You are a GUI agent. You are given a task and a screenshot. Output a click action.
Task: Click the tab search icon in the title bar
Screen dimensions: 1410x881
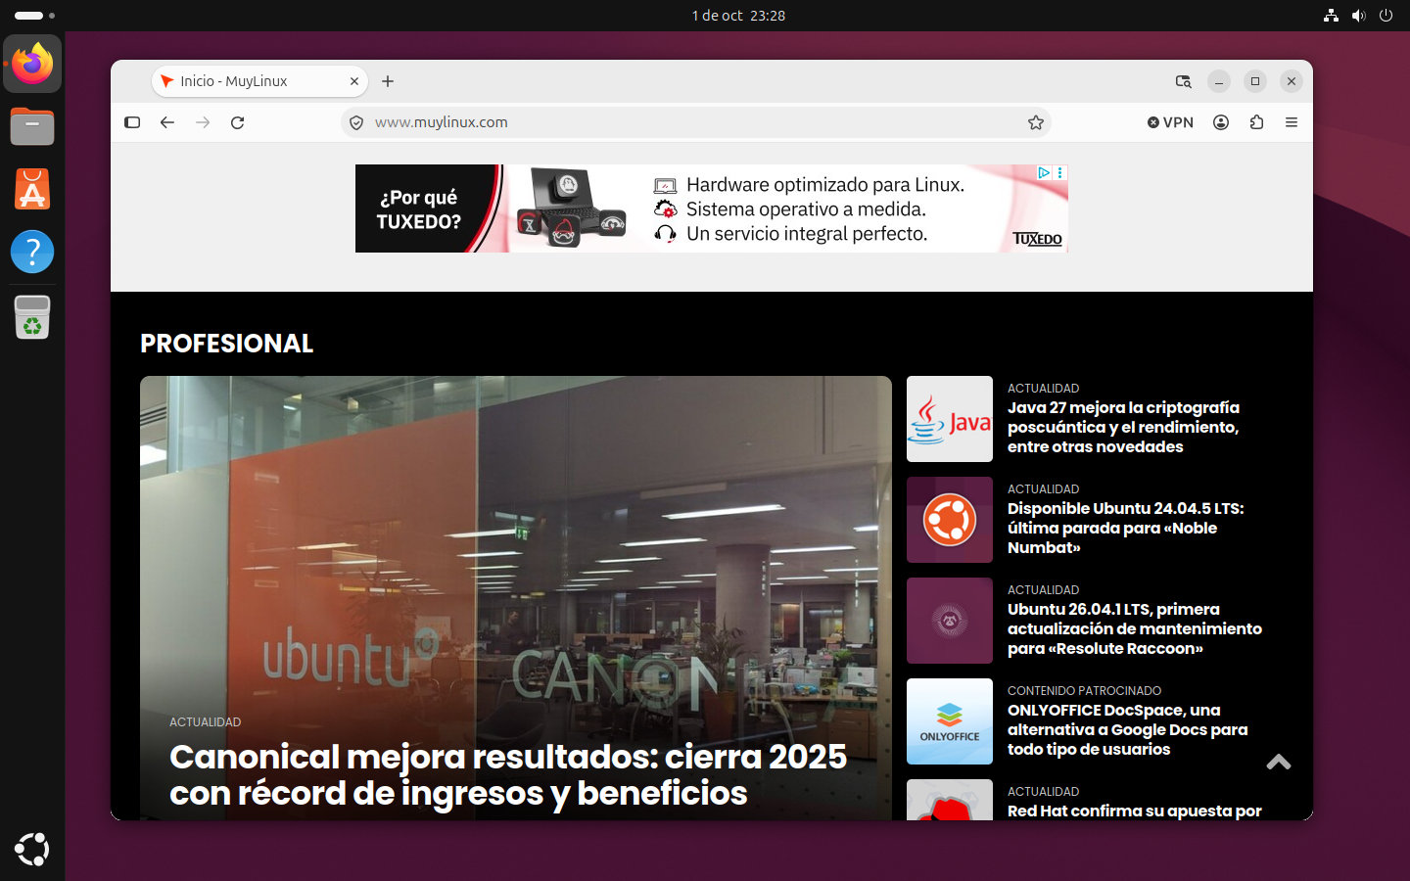pyautogui.click(x=1184, y=81)
